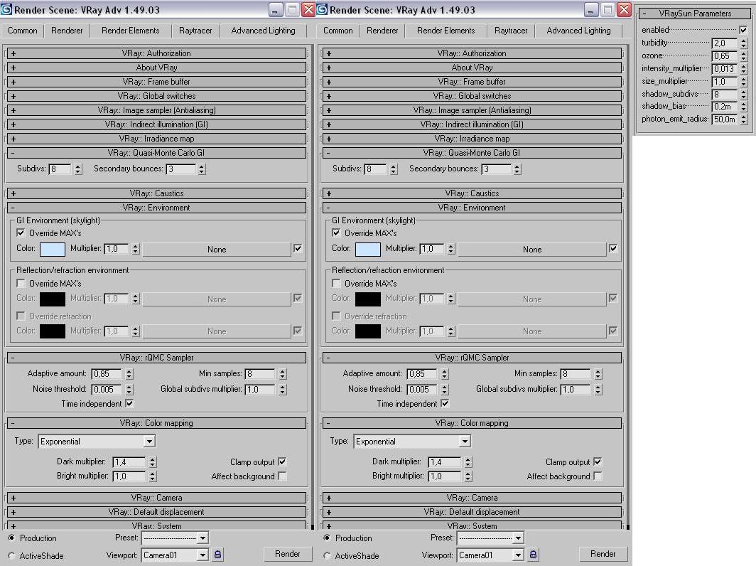Screen dimensions: 756x566
Task: Switch to Common tab in right window
Action: click(337, 31)
